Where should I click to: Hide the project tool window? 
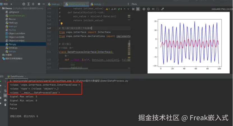pos(44,4)
